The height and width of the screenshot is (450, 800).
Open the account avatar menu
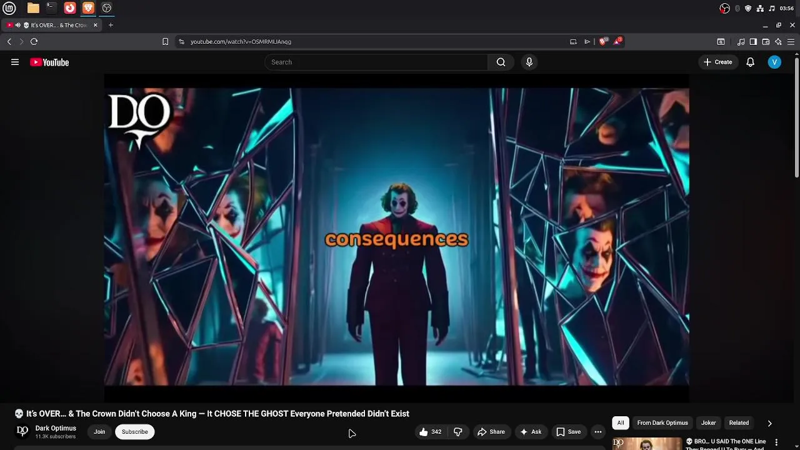tap(774, 62)
